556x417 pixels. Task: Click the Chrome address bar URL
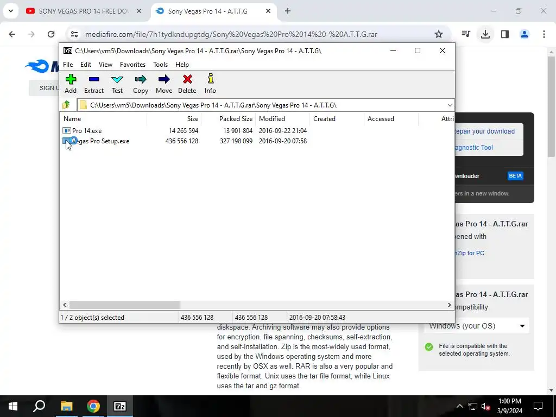[231, 34]
